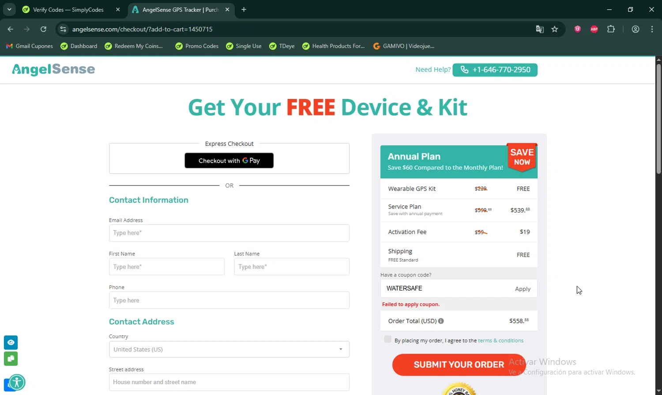Click the address bar URL

click(142, 29)
